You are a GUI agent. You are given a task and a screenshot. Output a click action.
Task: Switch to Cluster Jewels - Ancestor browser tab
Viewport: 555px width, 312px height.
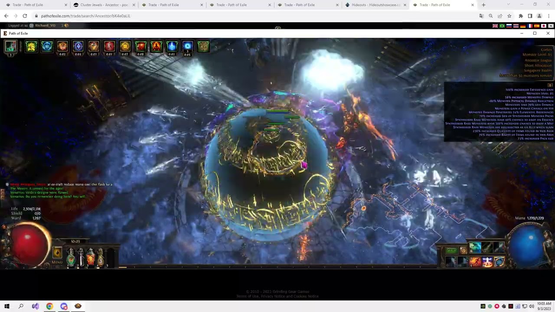click(104, 5)
